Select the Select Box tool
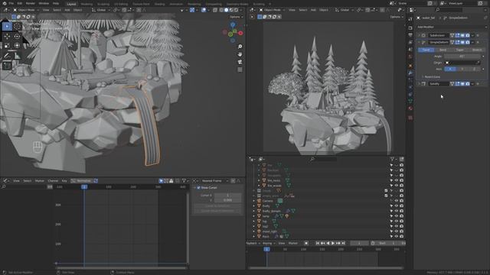The image size is (490, 275). pos(7,27)
